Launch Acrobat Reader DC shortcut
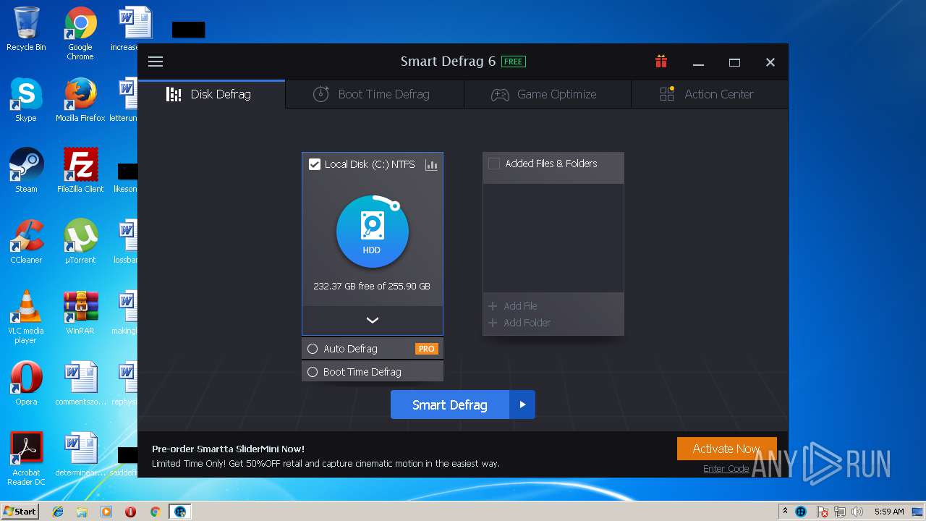This screenshot has height=521, width=926. [x=26, y=459]
